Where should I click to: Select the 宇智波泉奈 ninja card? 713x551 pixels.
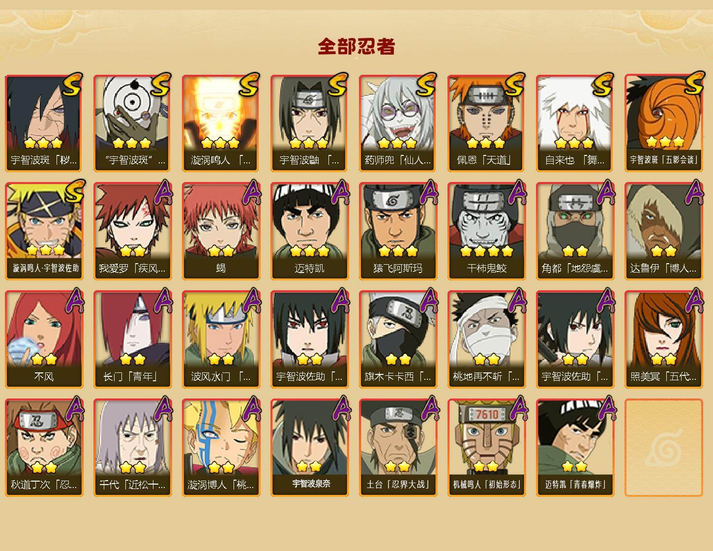[309, 448]
